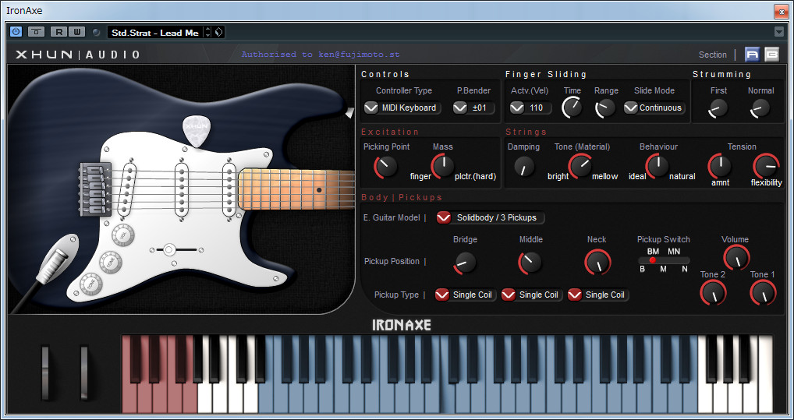Click the XHUN AUDIO logo
The image size is (794, 420).
click(x=77, y=55)
